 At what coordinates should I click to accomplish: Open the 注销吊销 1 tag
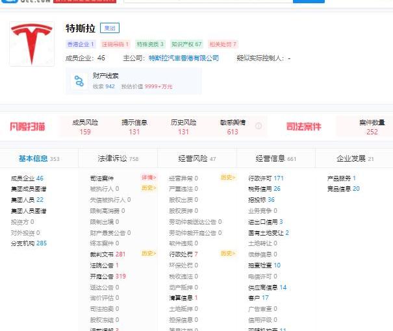coord(115,44)
